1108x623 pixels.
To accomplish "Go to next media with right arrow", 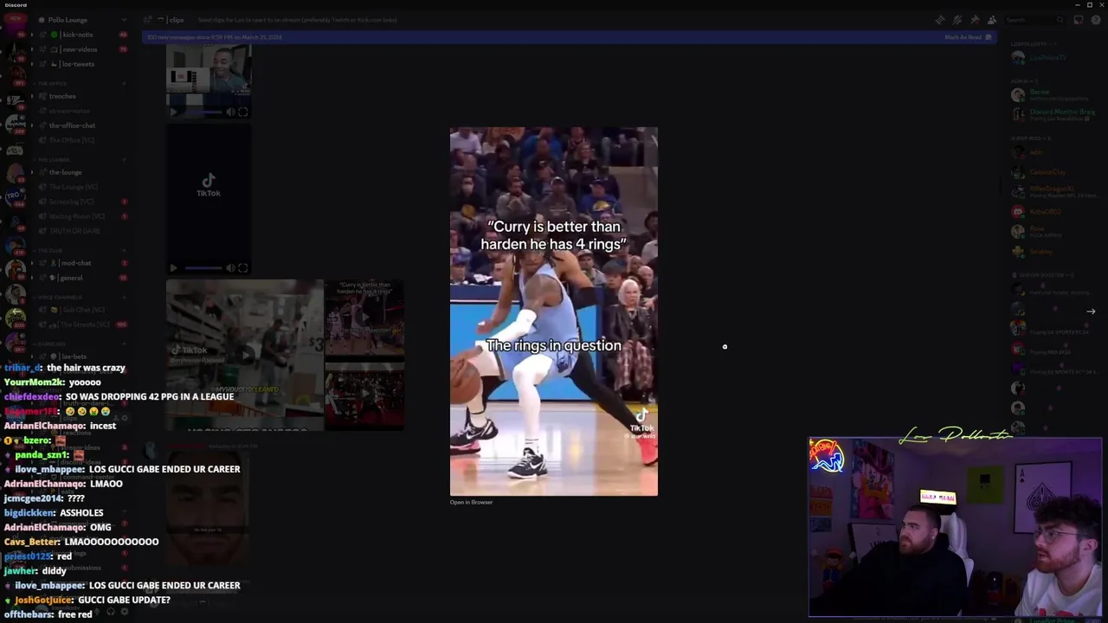I will click(1091, 311).
